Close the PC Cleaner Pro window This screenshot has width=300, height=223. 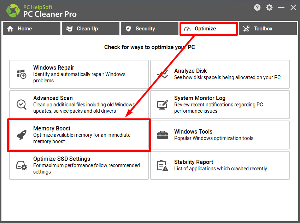tap(293, 7)
